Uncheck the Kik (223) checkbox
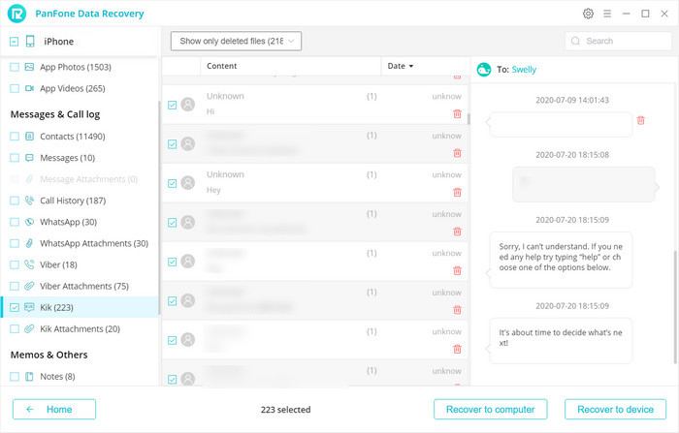 coord(15,307)
